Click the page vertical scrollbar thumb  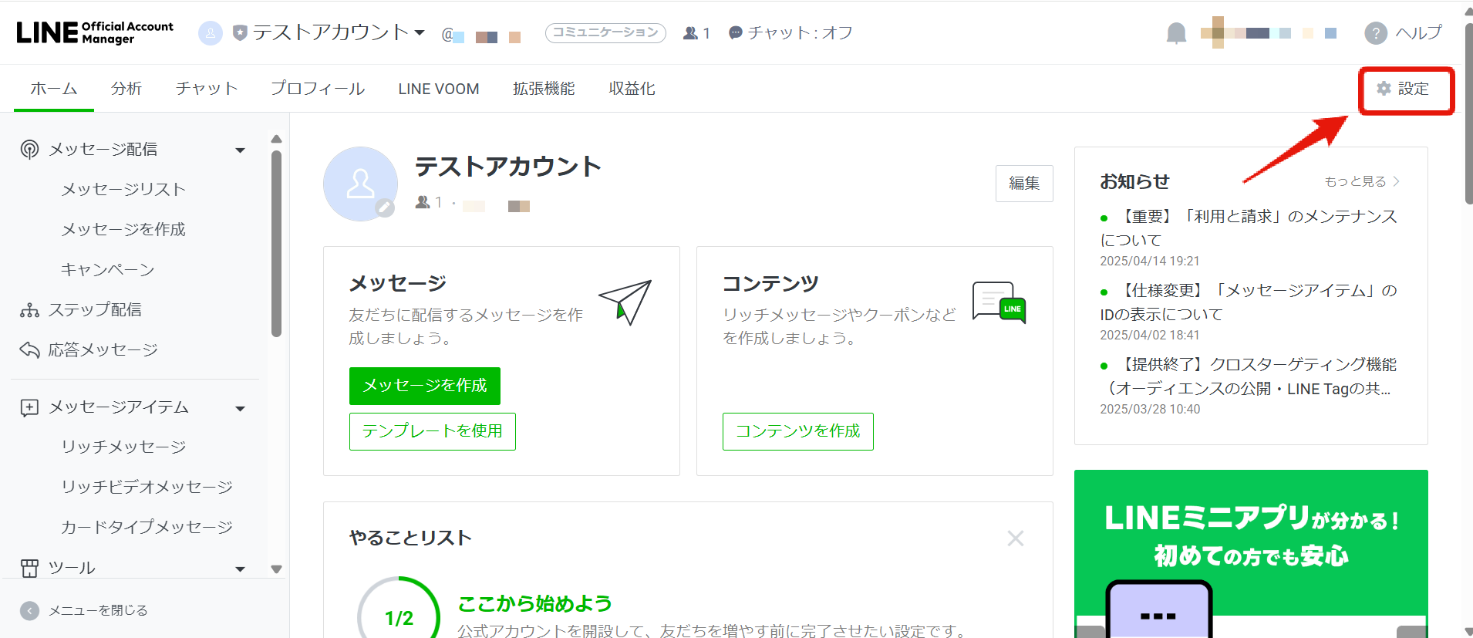[1468, 113]
